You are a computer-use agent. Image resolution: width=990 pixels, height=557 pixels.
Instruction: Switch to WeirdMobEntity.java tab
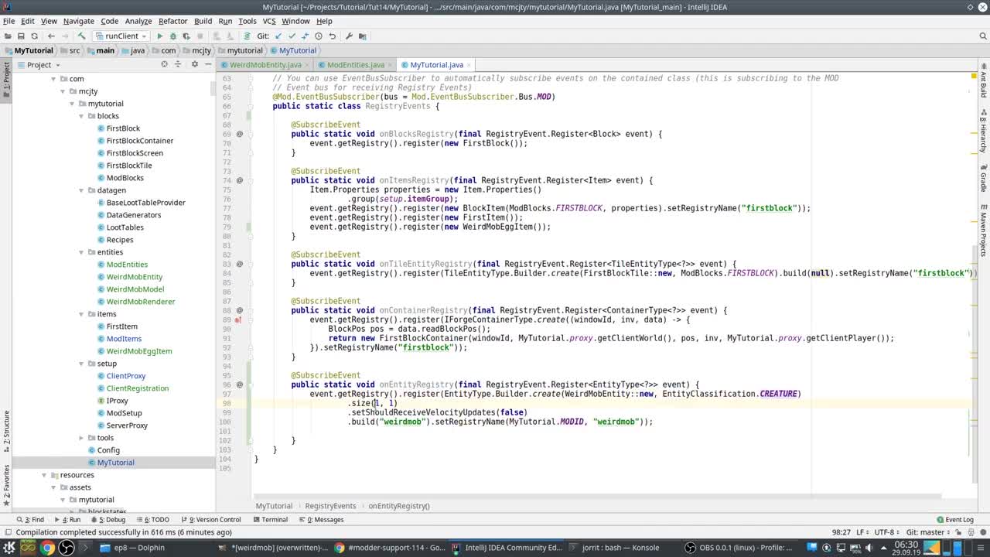(265, 65)
